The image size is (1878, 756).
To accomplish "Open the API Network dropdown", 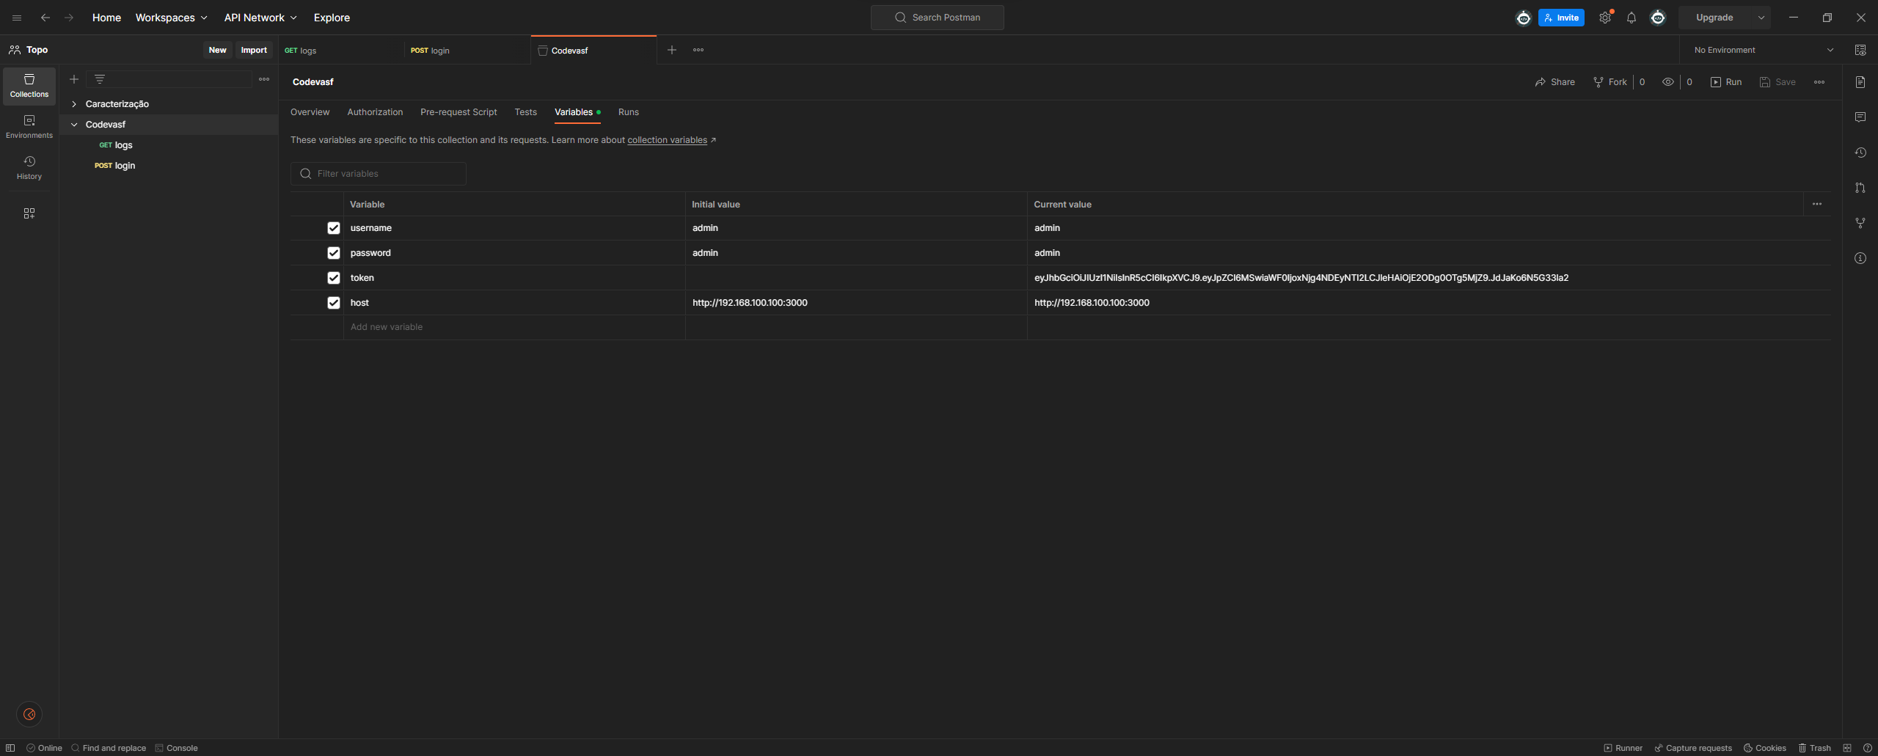I will 260,18.
